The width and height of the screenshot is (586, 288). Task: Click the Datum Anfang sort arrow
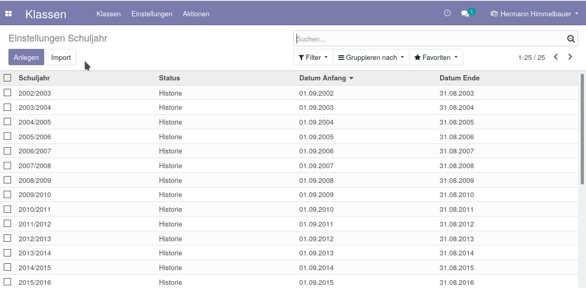click(351, 78)
